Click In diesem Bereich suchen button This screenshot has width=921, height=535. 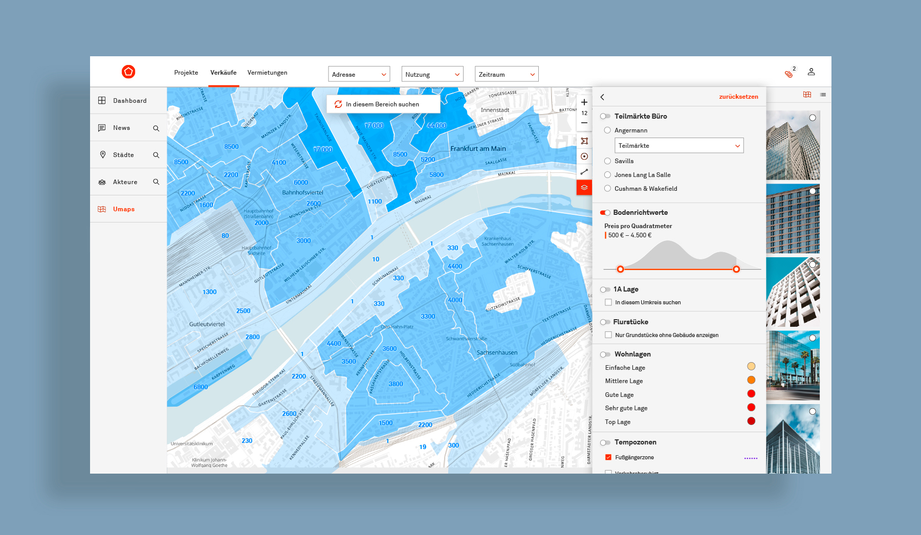click(383, 104)
